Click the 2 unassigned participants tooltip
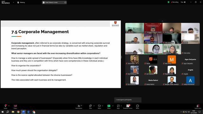This screenshot has height=114, width=203. click(128, 100)
